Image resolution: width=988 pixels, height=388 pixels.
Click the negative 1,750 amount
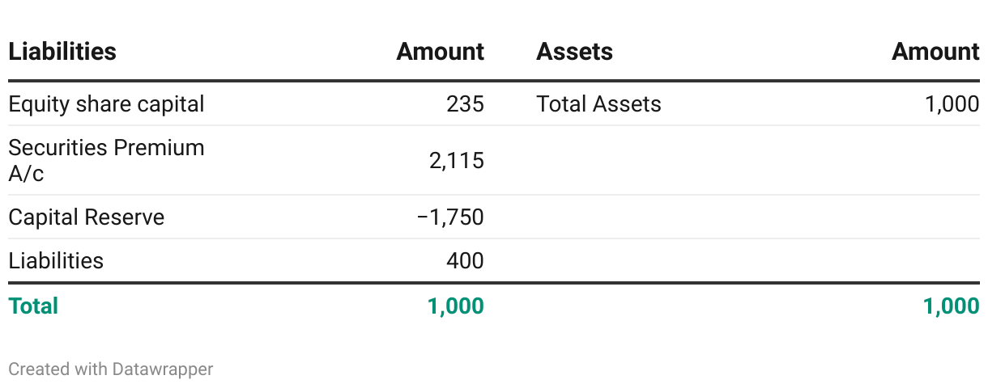click(x=450, y=217)
